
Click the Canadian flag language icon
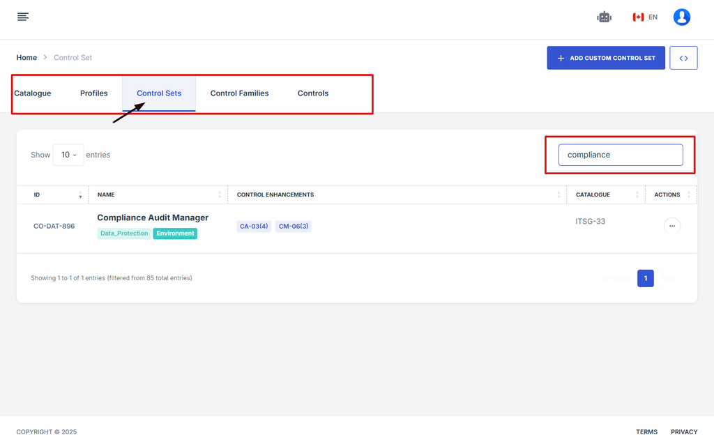(638, 17)
